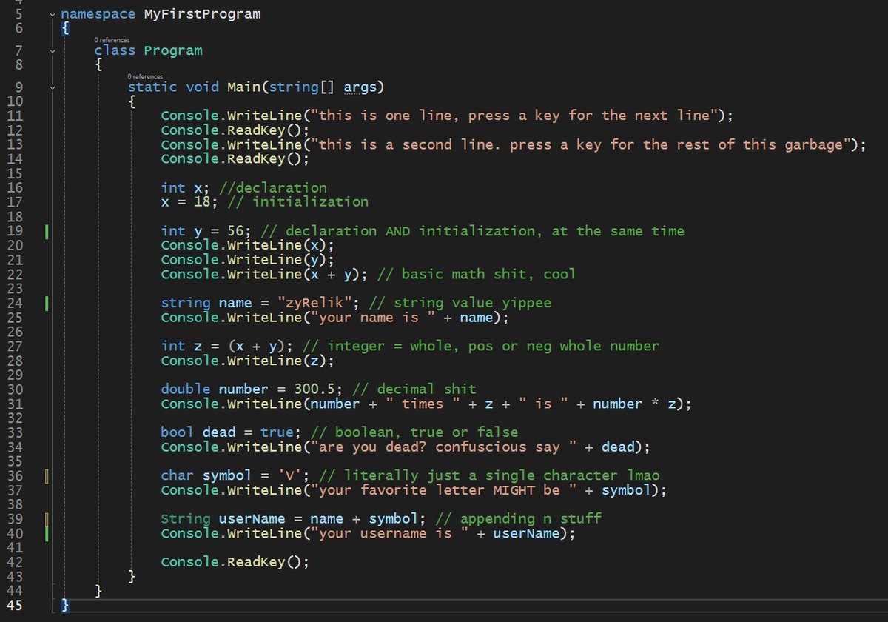Click the 'static' keyword on line 9
Image resolution: width=888 pixels, height=622 pixels.
(x=152, y=87)
